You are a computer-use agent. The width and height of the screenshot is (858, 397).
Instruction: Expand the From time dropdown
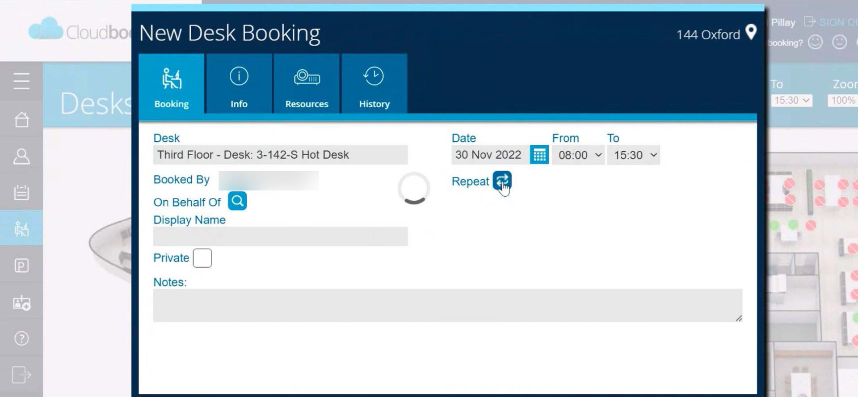[x=578, y=155]
